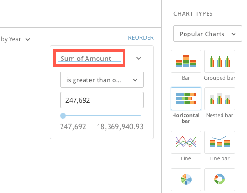
Task: Select the pie chart icon
Action: click(x=186, y=180)
